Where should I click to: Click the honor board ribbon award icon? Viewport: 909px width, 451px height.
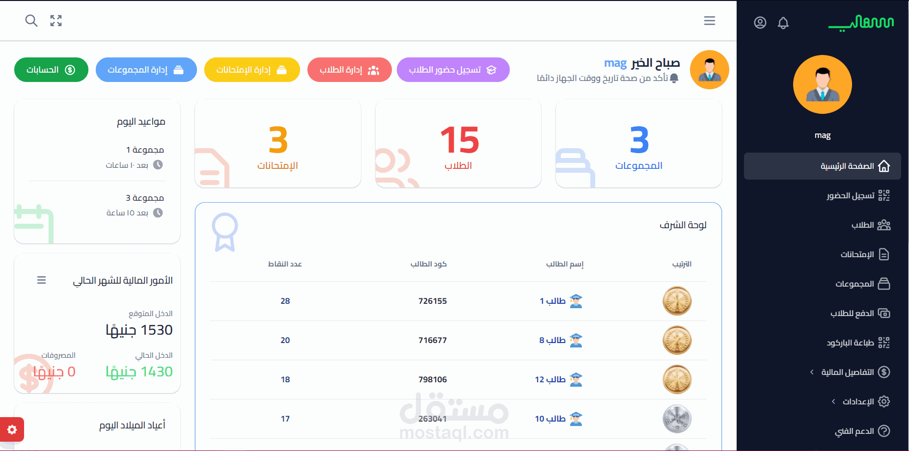pos(225,232)
